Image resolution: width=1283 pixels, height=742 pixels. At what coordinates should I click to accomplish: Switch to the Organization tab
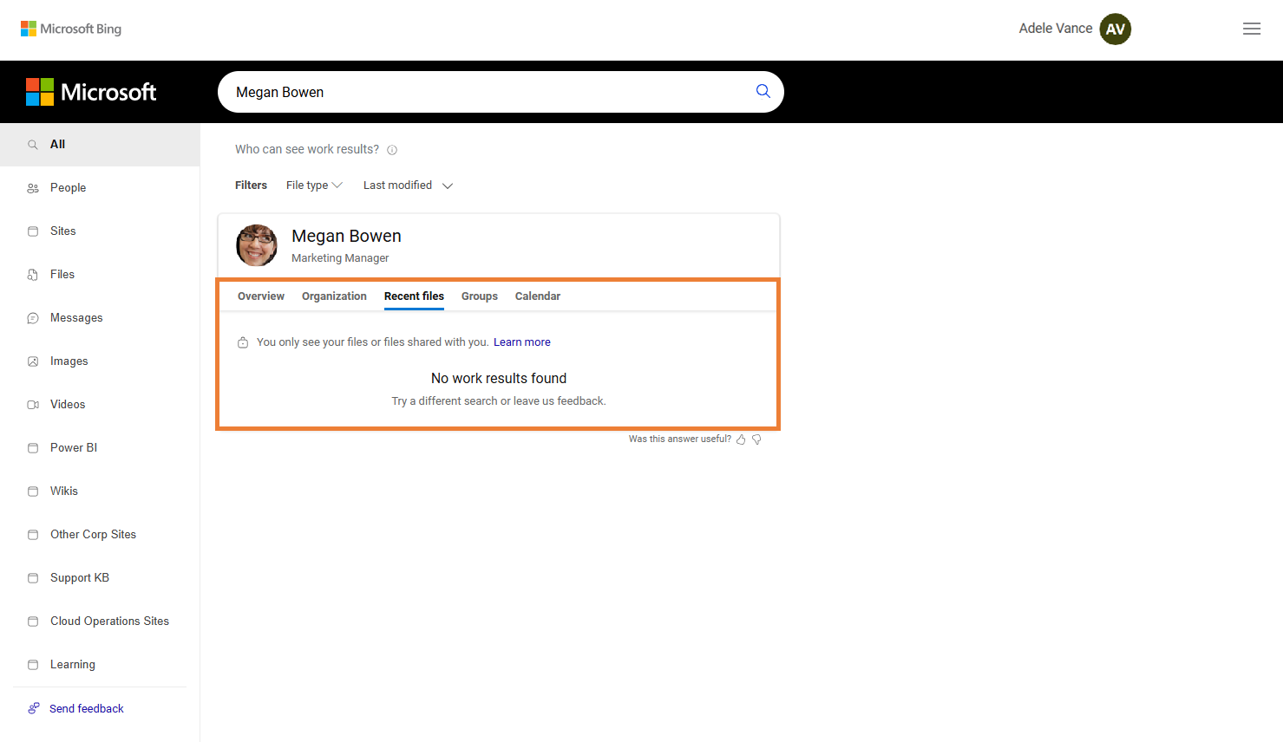point(334,296)
